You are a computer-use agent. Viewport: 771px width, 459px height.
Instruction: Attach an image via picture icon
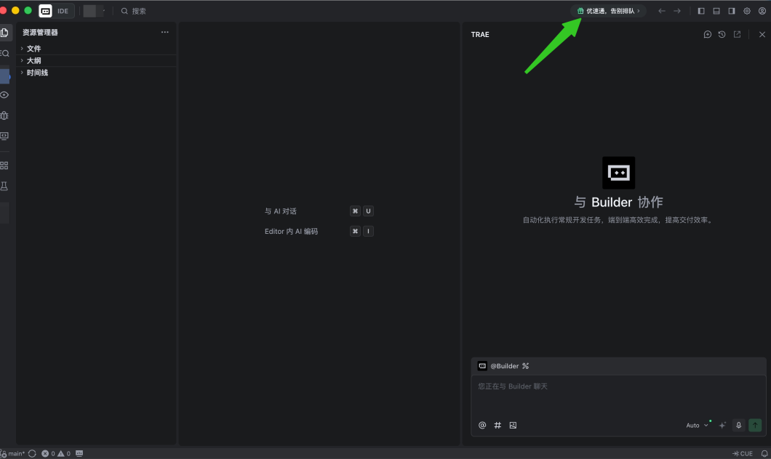click(513, 425)
